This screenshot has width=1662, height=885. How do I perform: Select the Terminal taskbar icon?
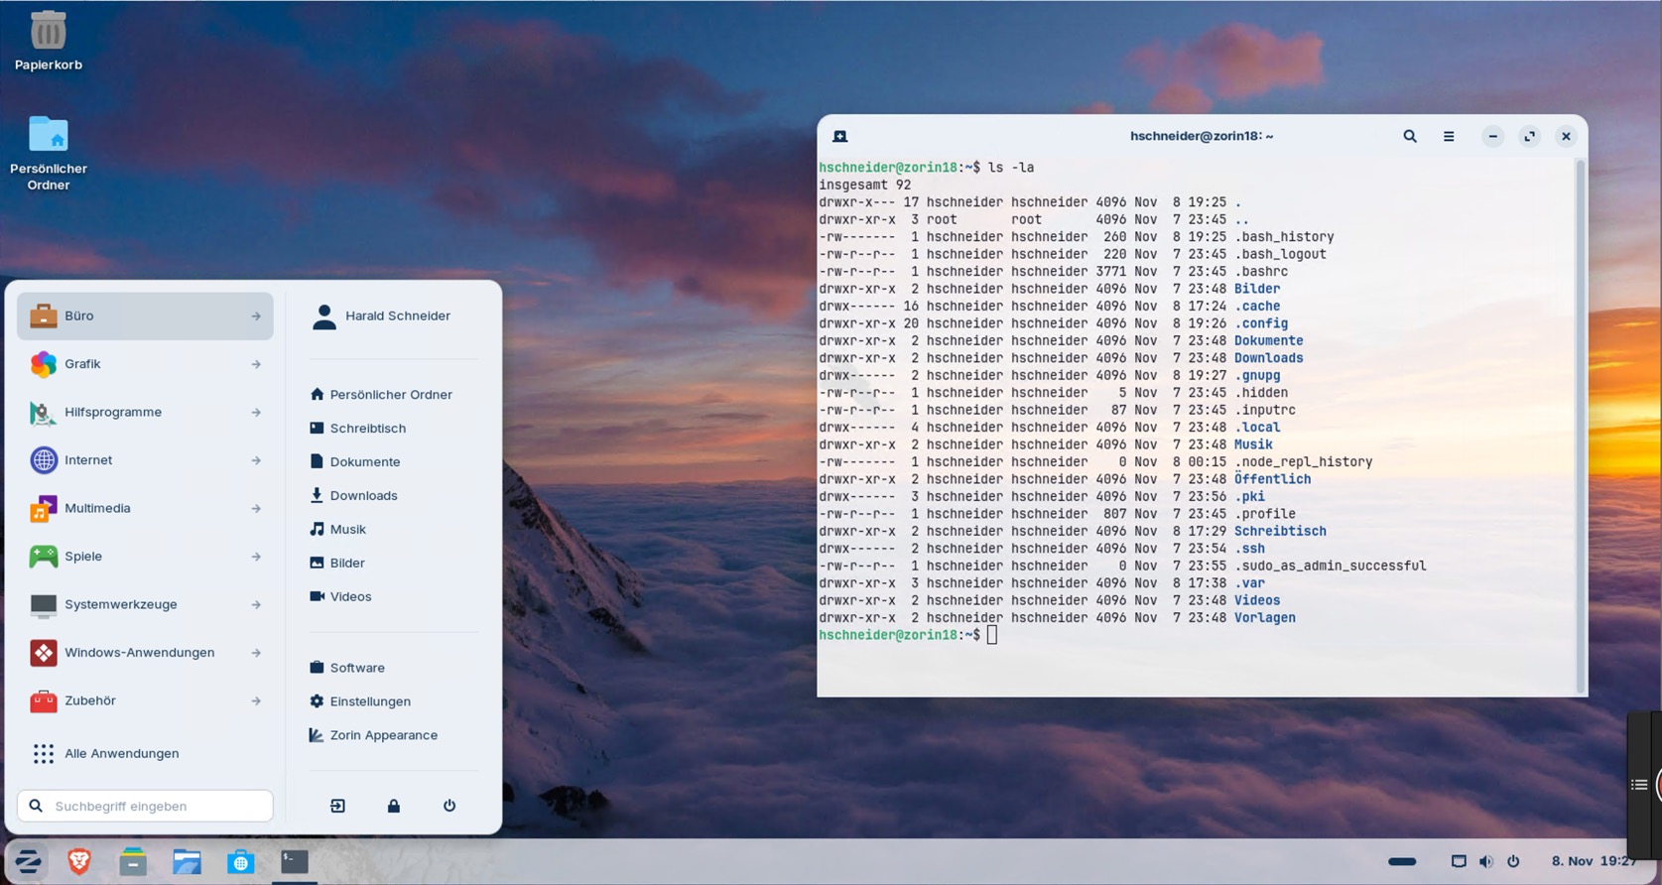tap(294, 861)
